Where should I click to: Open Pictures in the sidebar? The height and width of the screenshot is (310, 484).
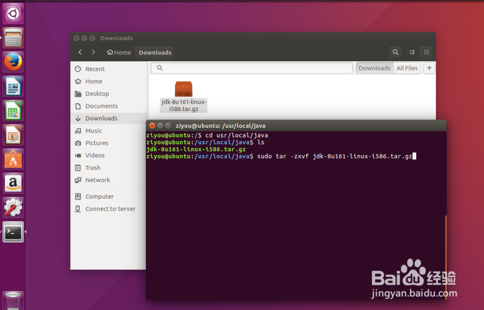(108, 143)
